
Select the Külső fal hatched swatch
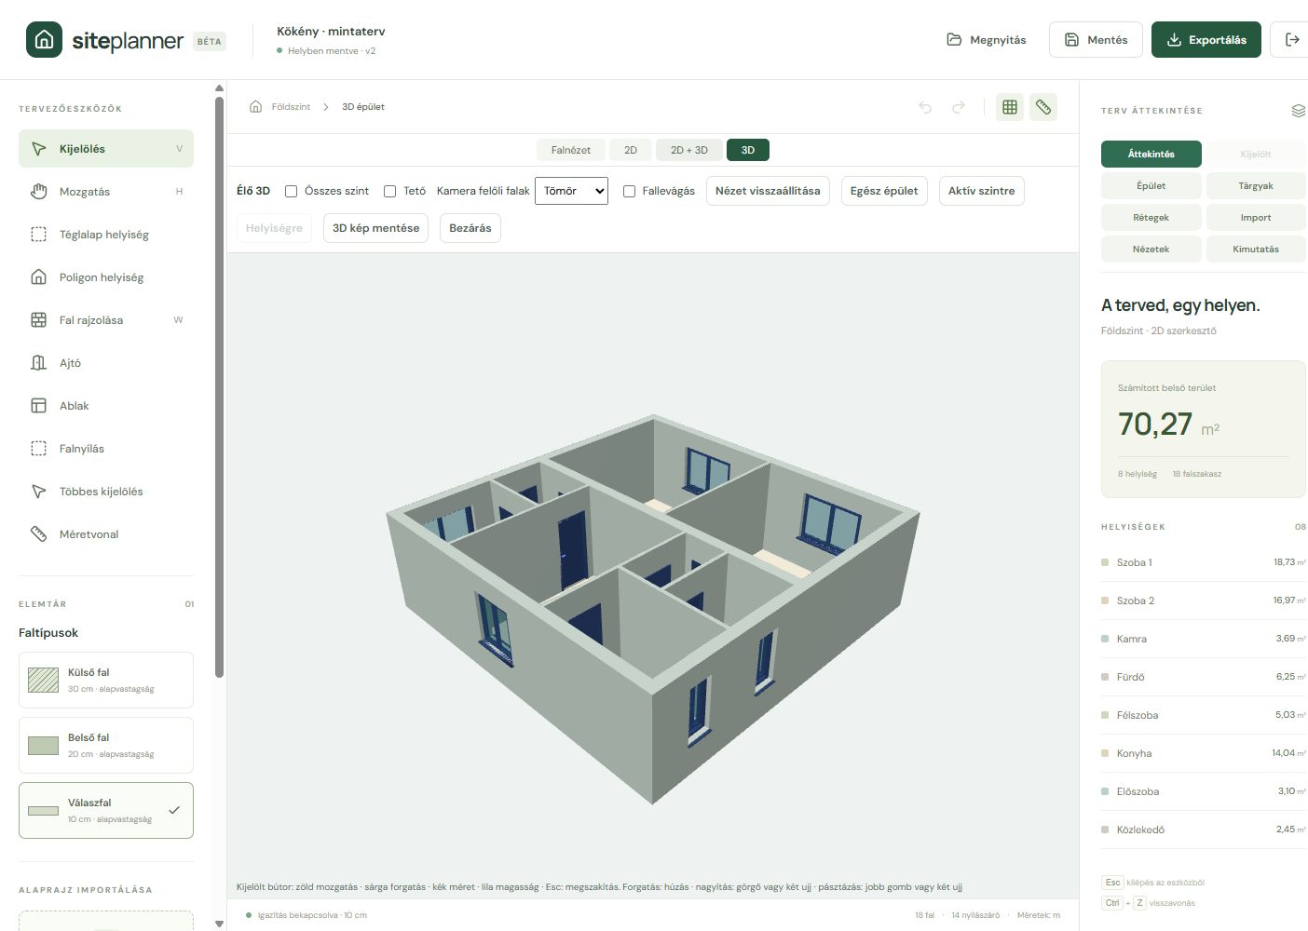tap(44, 680)
